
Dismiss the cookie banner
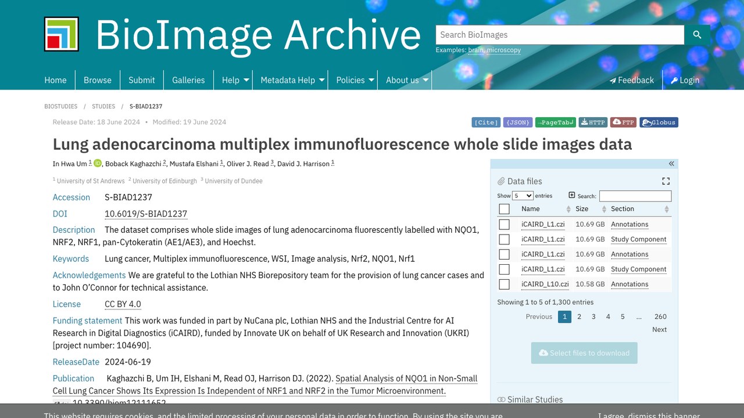tap(649, 415)
